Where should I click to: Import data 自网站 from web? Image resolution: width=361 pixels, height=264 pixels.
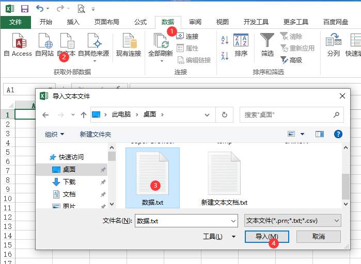click(x=44, y=45)
